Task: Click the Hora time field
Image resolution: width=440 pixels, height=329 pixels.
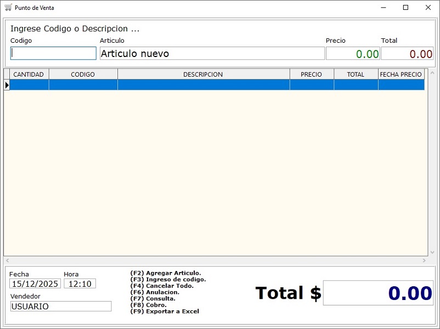Action: [80, 283]
